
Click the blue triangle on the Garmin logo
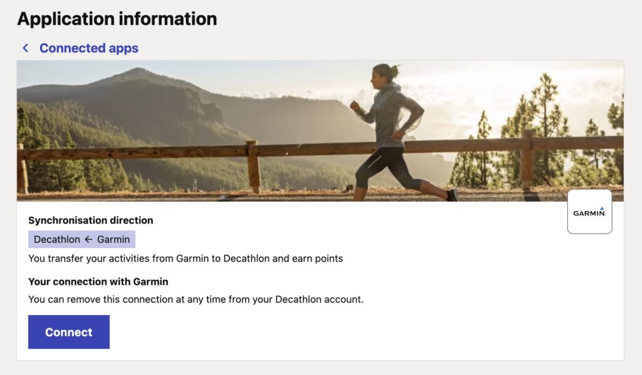(x=602, y=208)
